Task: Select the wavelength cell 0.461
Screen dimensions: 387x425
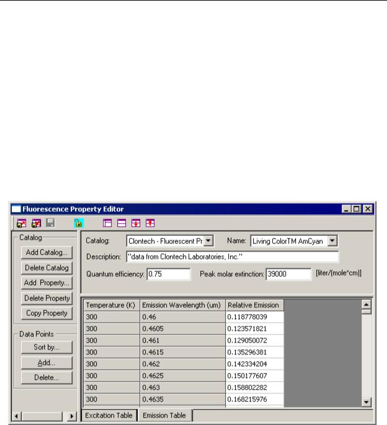Action: [182, 341]
